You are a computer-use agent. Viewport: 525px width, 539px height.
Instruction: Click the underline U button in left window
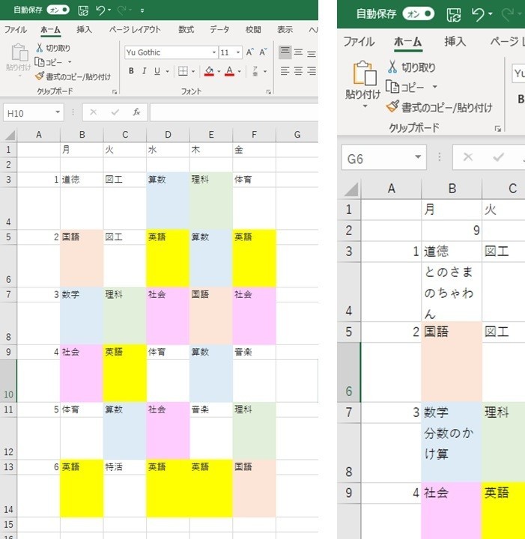click(x=157, y=71)
